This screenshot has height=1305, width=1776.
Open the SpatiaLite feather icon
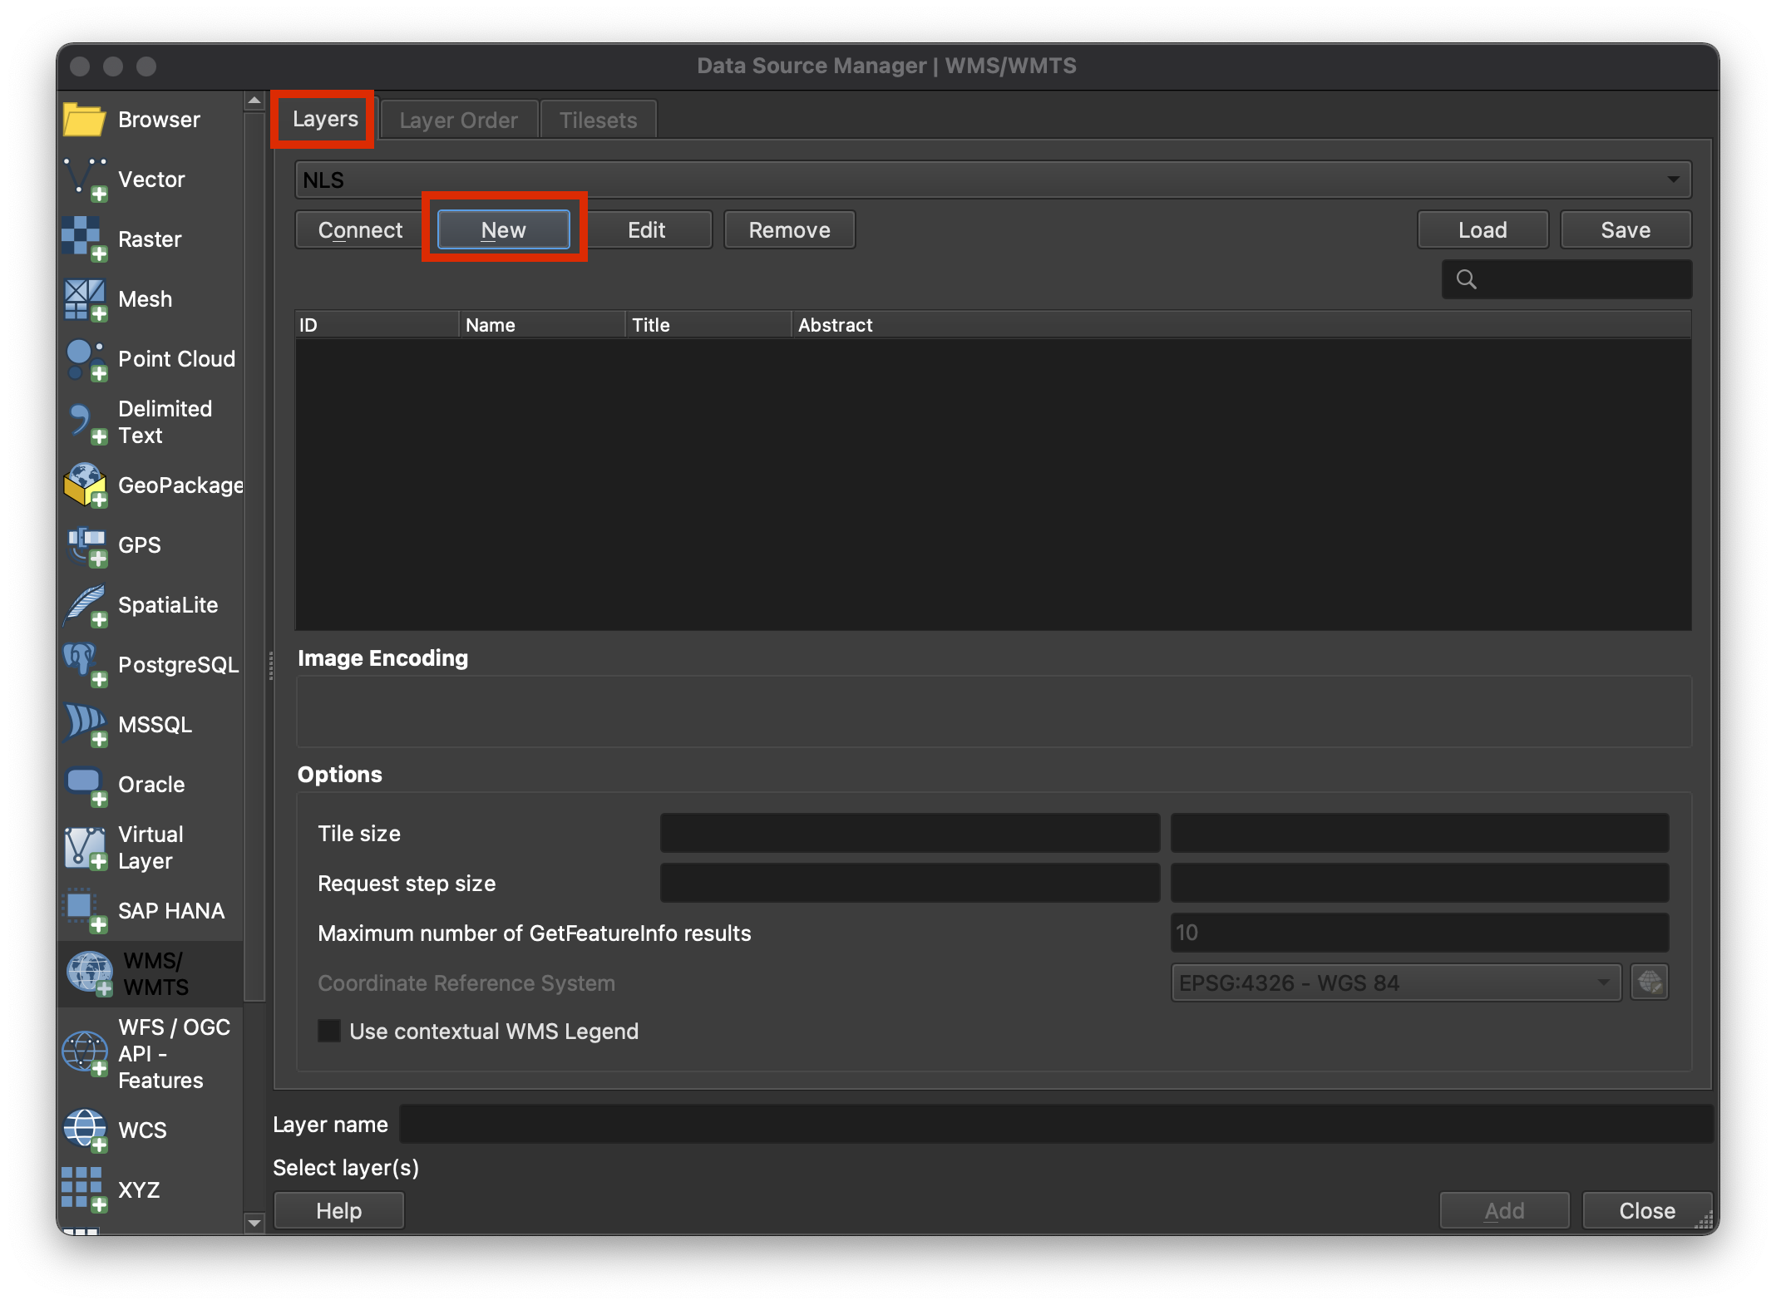[x=85, y=605]
